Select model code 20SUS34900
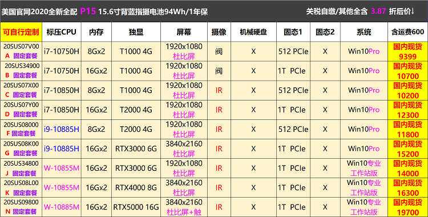The height and width of the screenshot is (217, 428). click(22, 66)
